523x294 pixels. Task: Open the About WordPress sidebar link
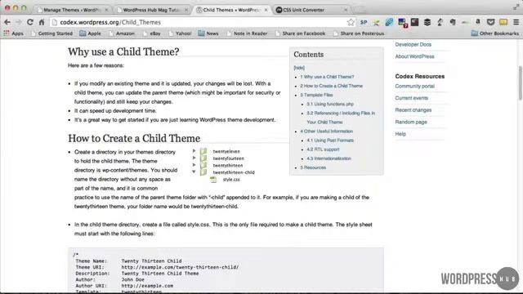tap(414, 56)
